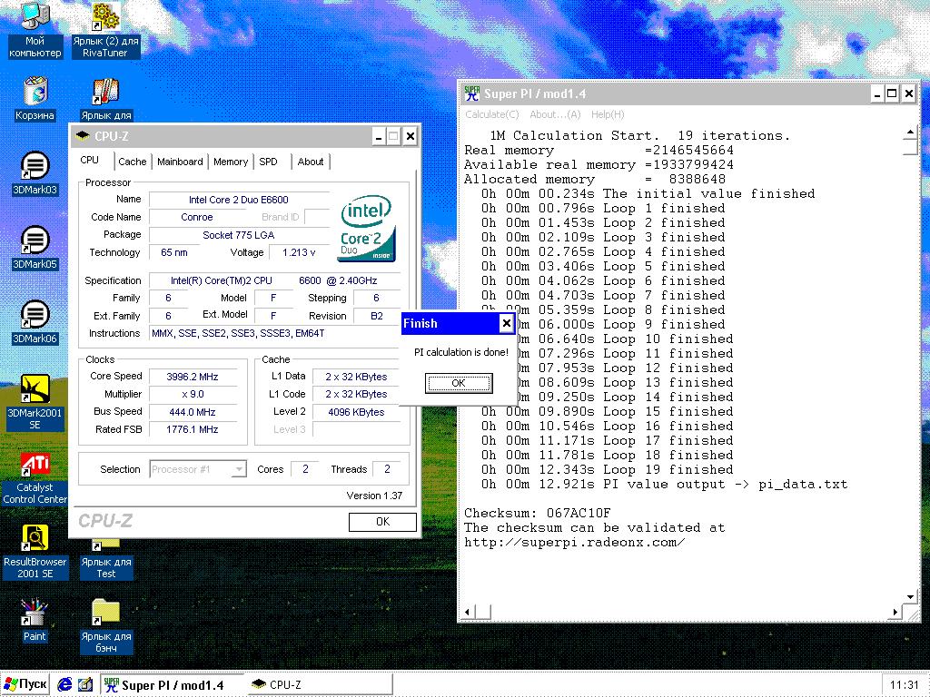930x697 pixels.
Task: Click the Rated FSB value '1776.1 MHz'
Action: [193, 429]
